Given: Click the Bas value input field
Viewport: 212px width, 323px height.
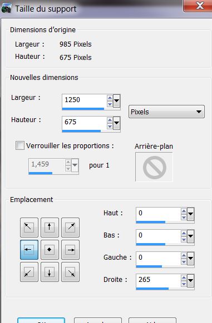Looking at the screenshot, I should [x=158, y=235].
